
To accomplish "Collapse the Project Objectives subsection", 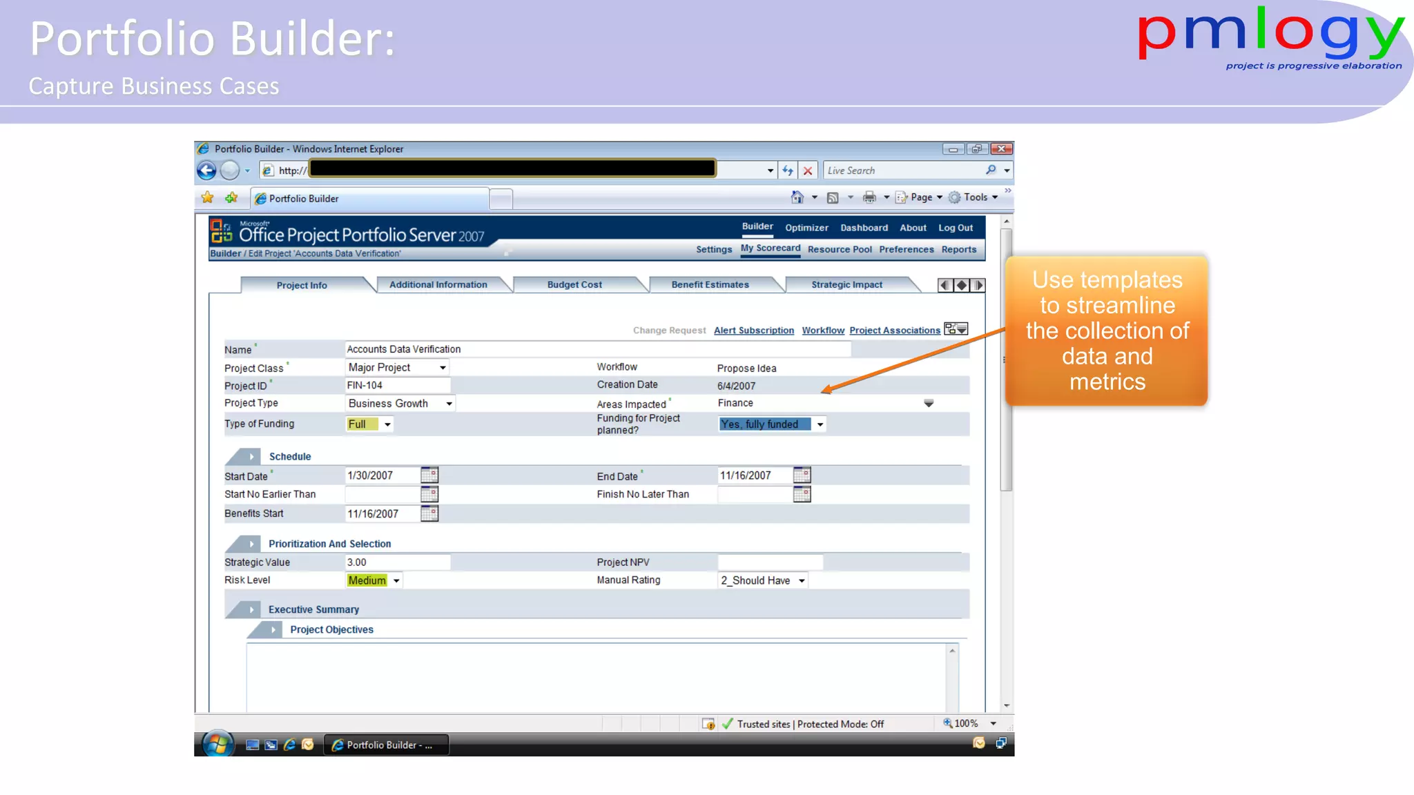I will point(273,630).
